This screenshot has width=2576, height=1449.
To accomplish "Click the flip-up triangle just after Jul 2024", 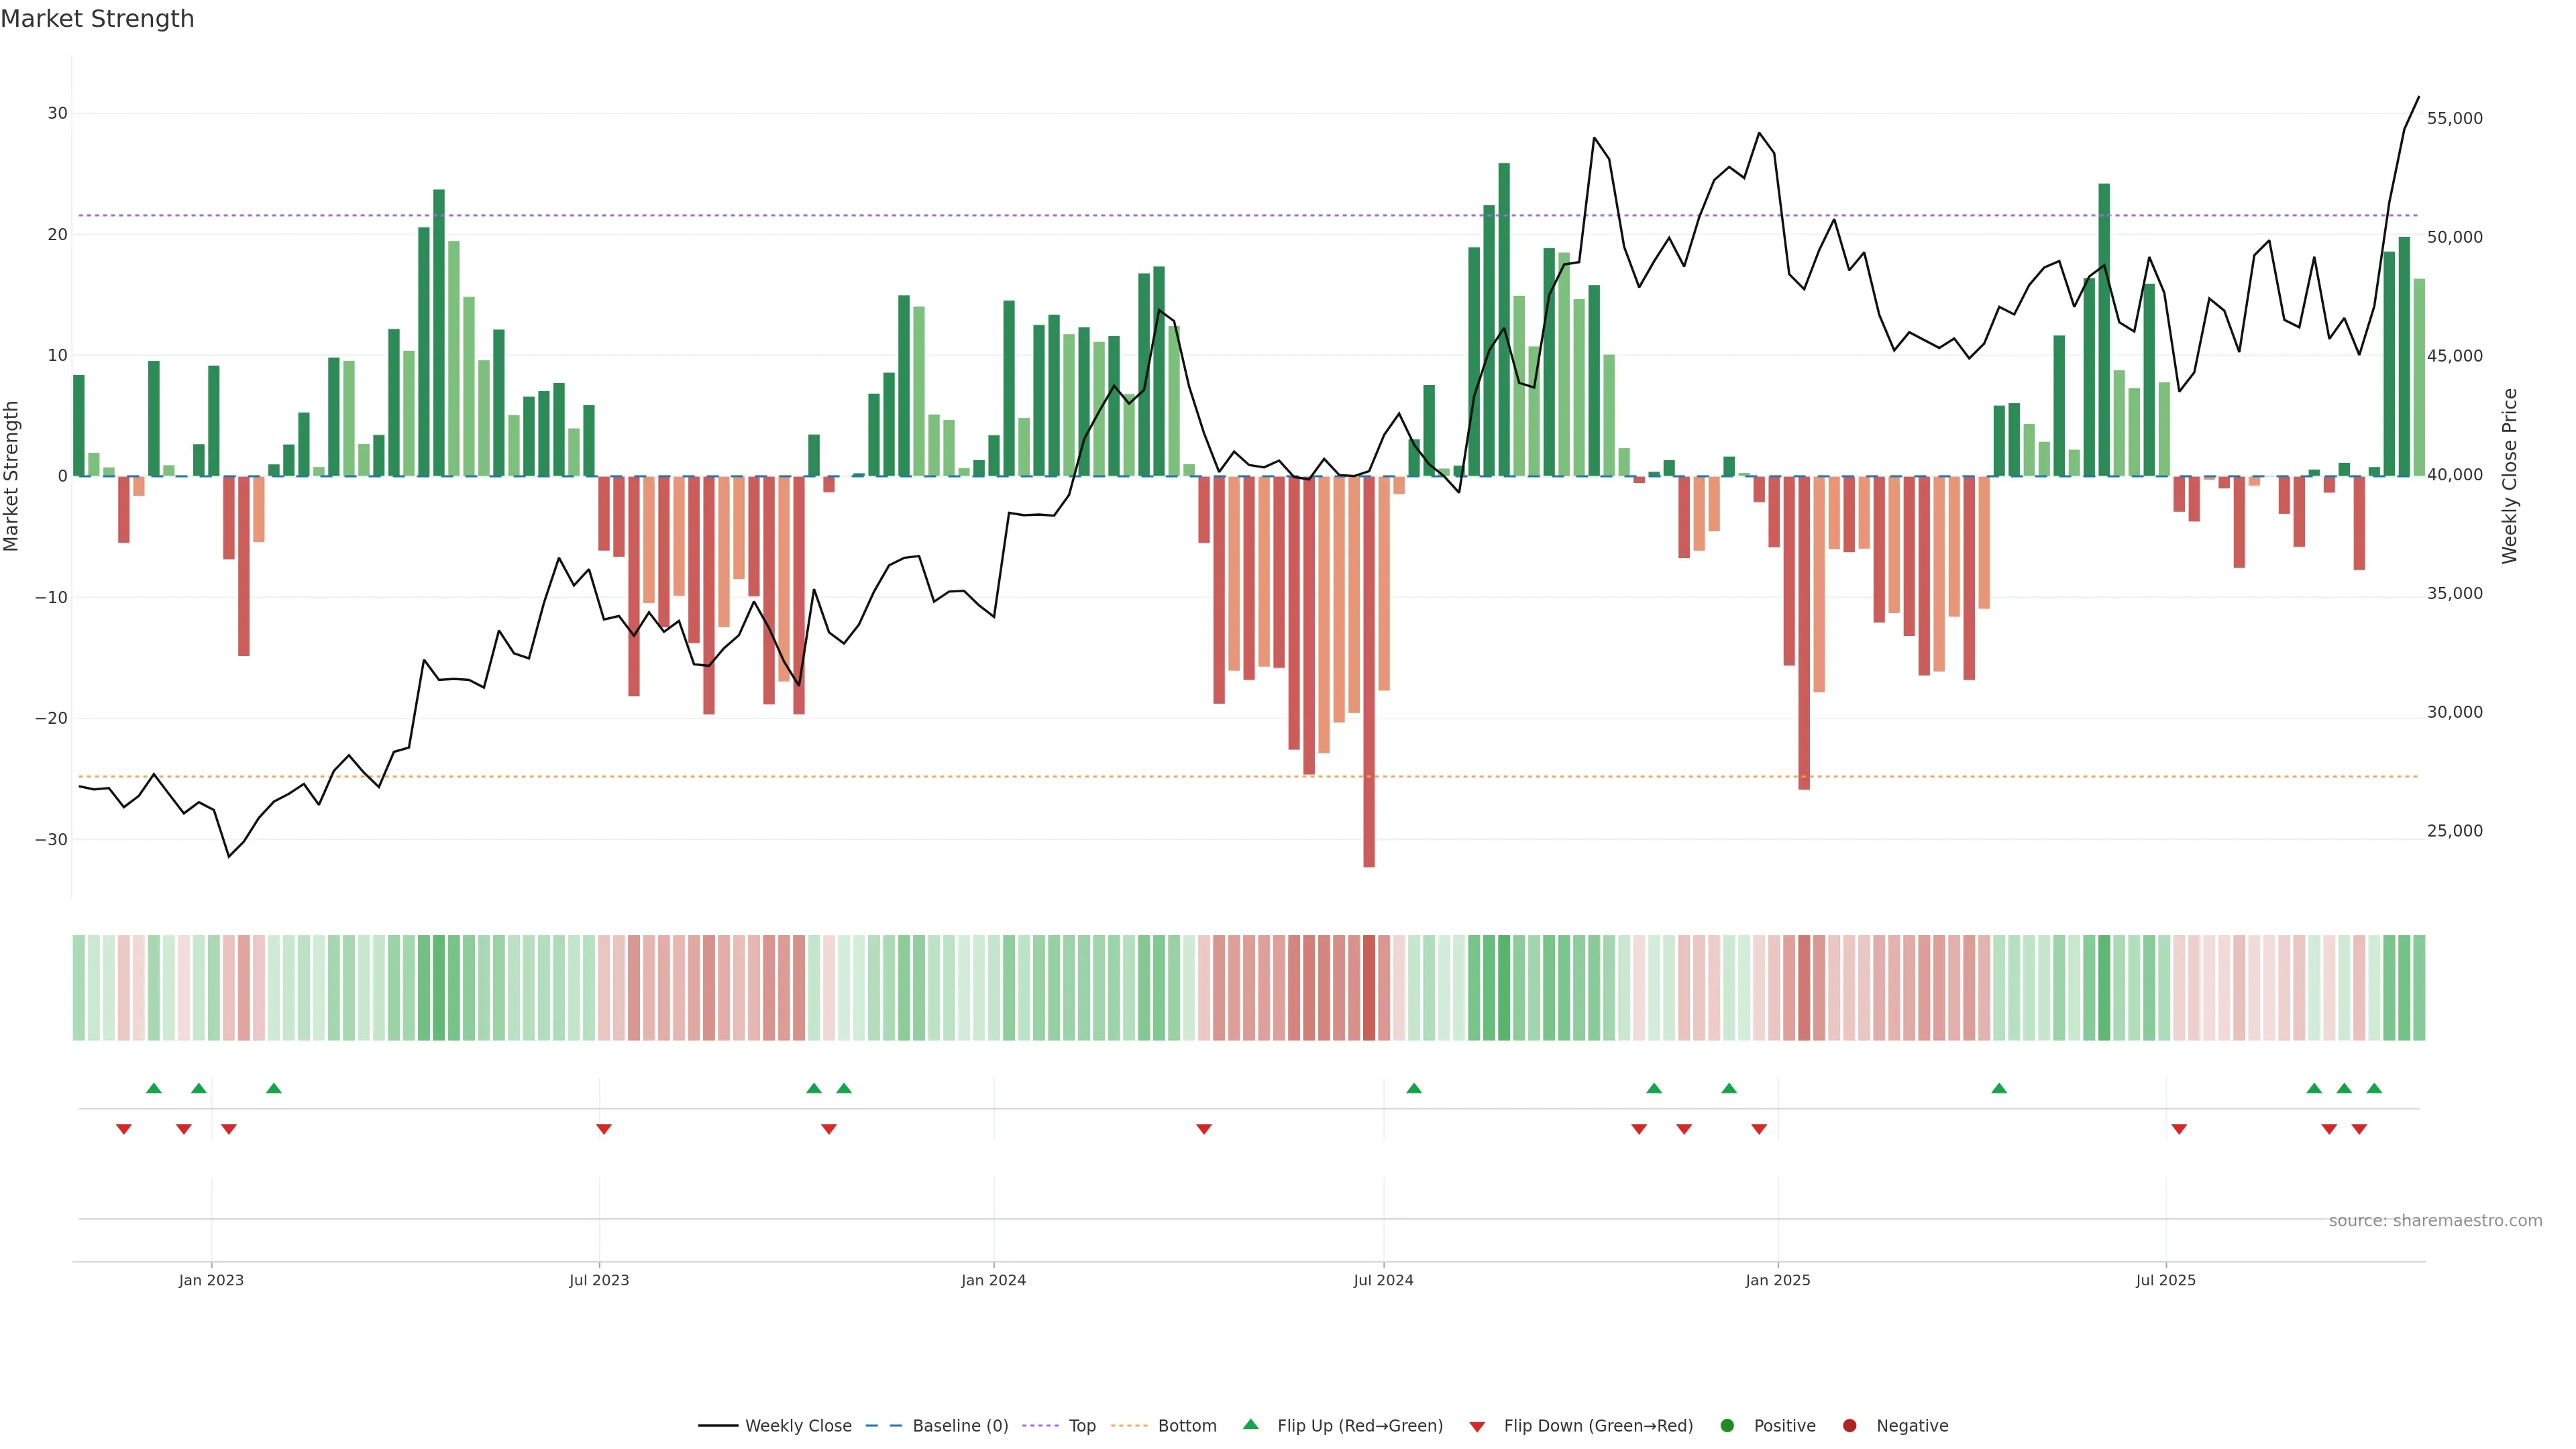I will (1414, 1088).
